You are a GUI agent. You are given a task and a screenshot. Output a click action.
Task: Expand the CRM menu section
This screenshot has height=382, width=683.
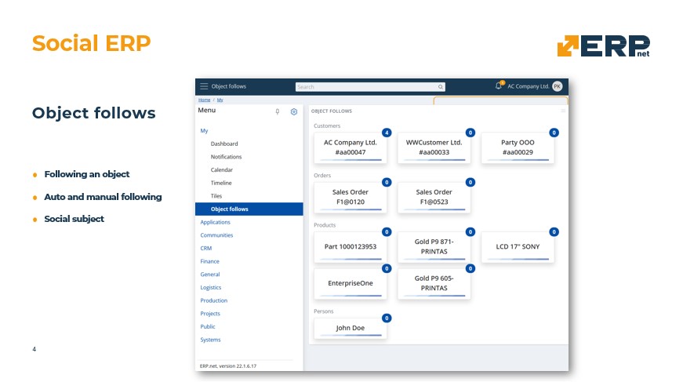(x=206, y=248)
